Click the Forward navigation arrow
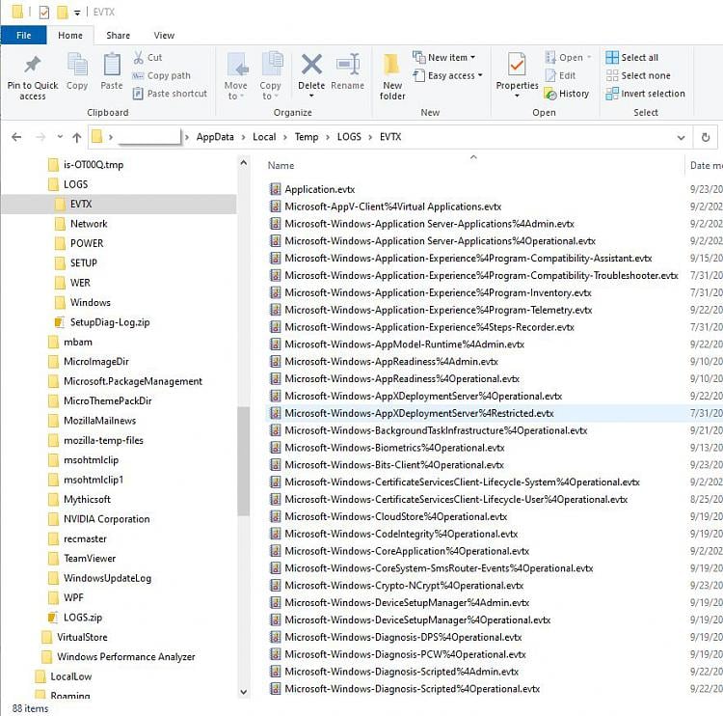The width and height of the screenshot is (723, 716). (x=41, y=137)
